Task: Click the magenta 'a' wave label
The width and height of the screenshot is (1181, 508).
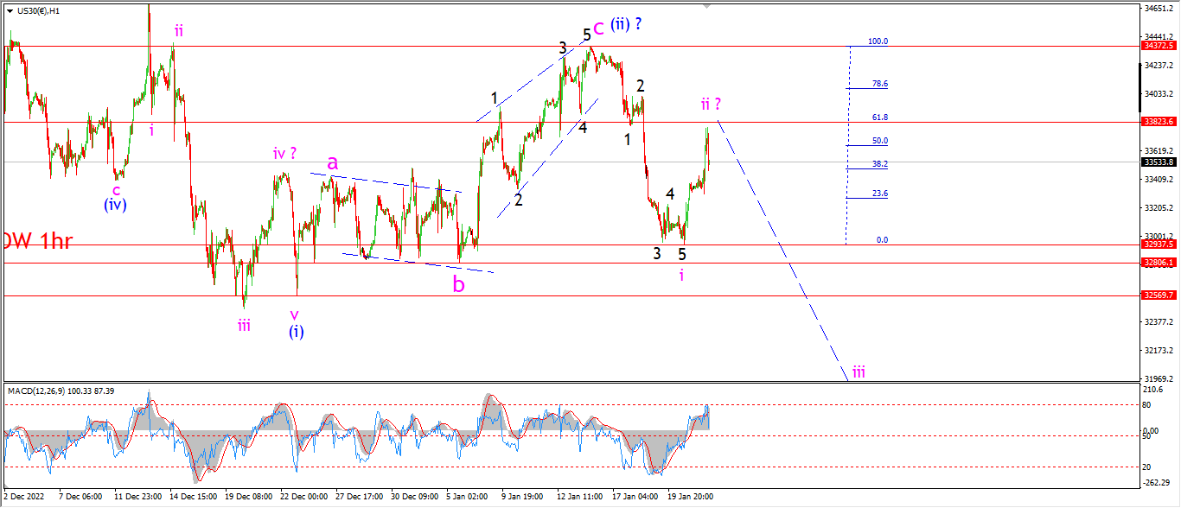Action: pos(332,162)
